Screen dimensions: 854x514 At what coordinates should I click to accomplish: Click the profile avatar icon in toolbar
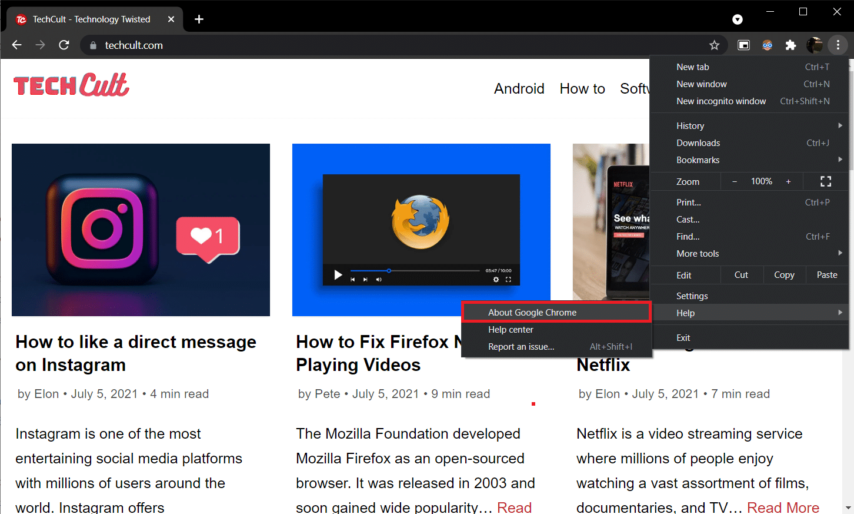pos(814,45)
